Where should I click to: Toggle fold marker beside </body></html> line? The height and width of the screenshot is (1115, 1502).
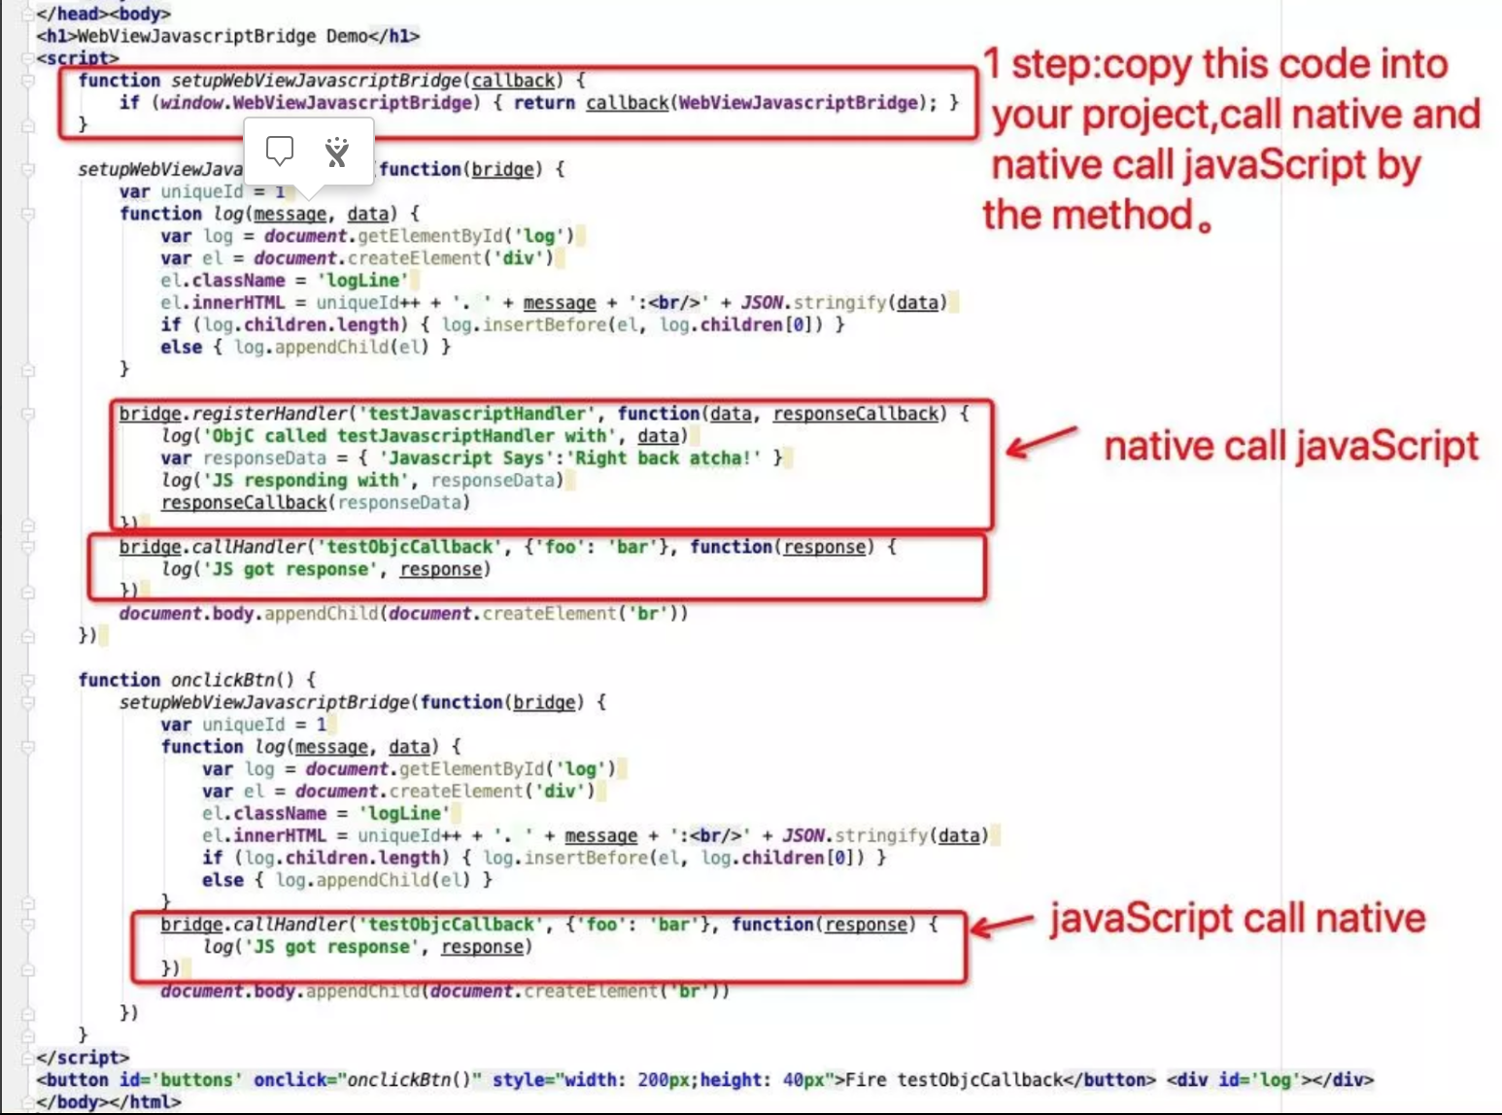[27, 1102]
